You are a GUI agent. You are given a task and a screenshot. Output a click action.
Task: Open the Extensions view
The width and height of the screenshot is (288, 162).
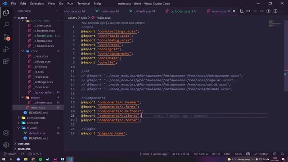click(6, 61)
